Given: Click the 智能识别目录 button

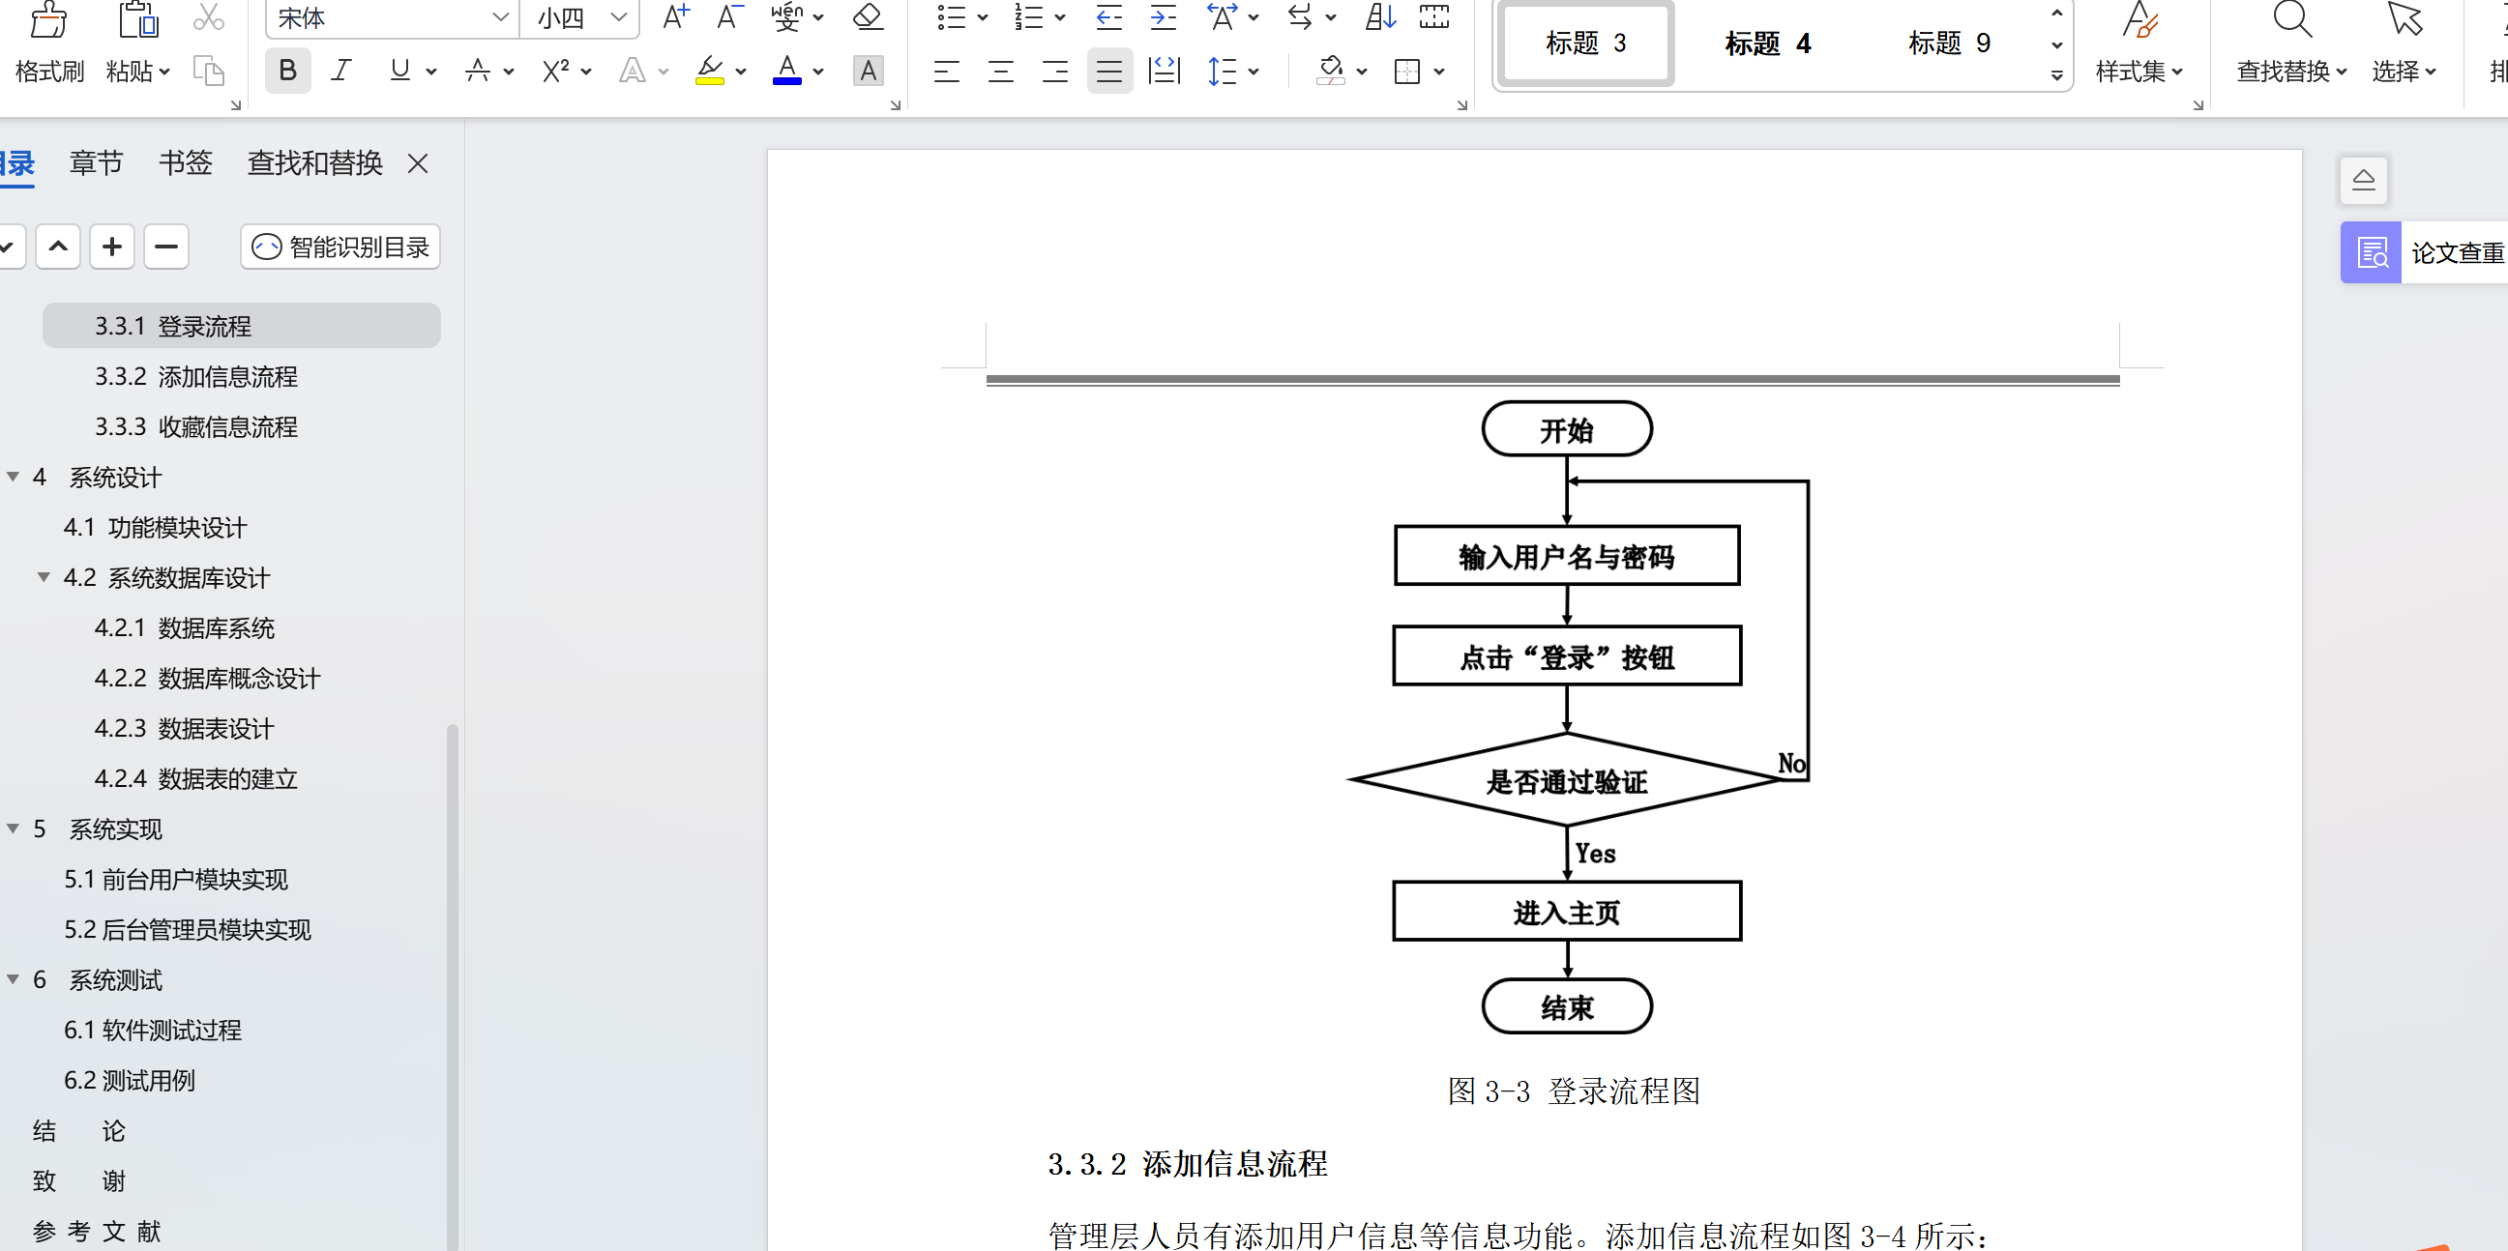Looking at the screenshot, I should 339,247.
